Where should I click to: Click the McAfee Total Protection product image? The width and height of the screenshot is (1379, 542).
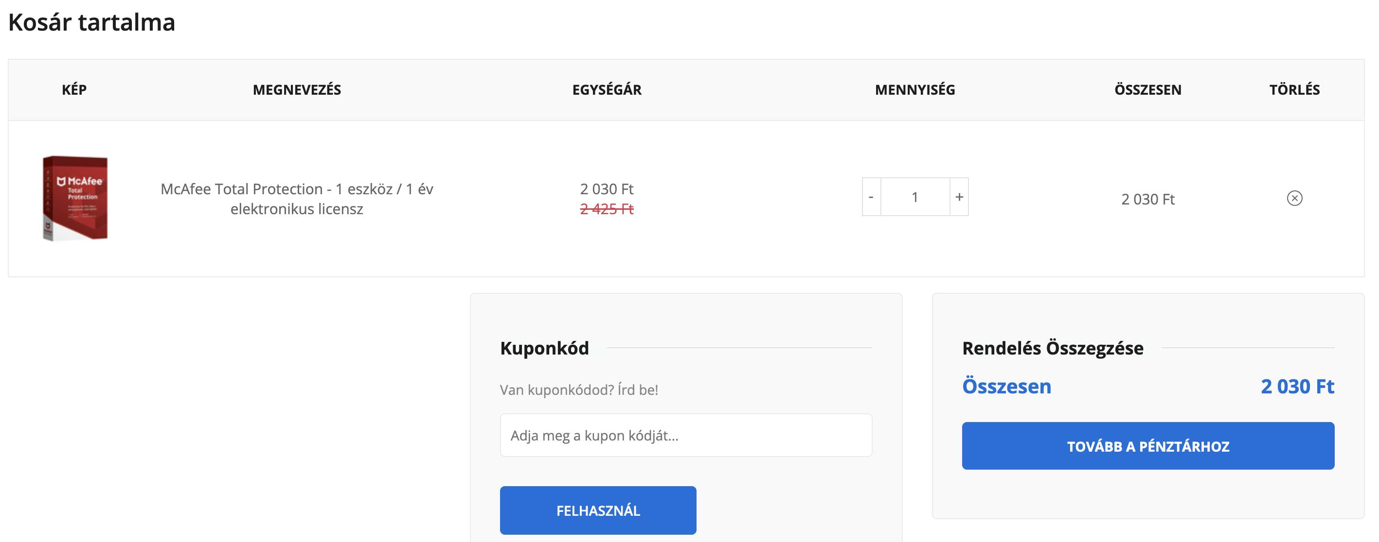[75, 198]
